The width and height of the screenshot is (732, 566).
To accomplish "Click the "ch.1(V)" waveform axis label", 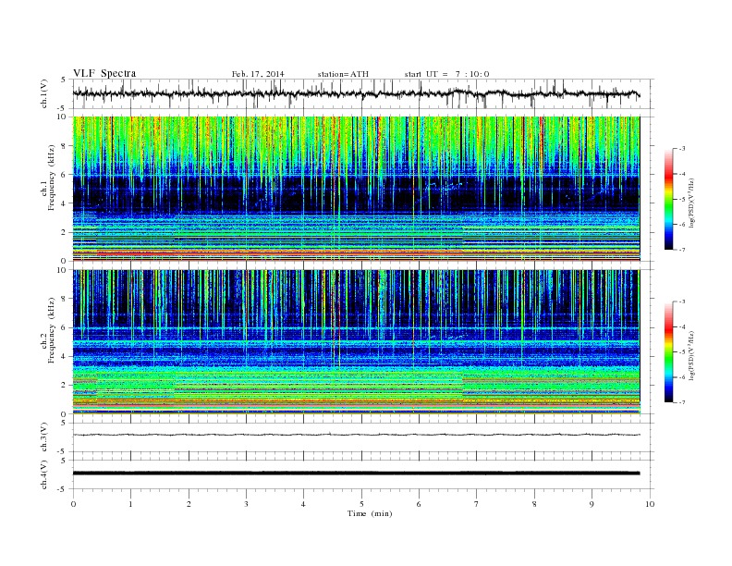I will [x=44, y=93].
